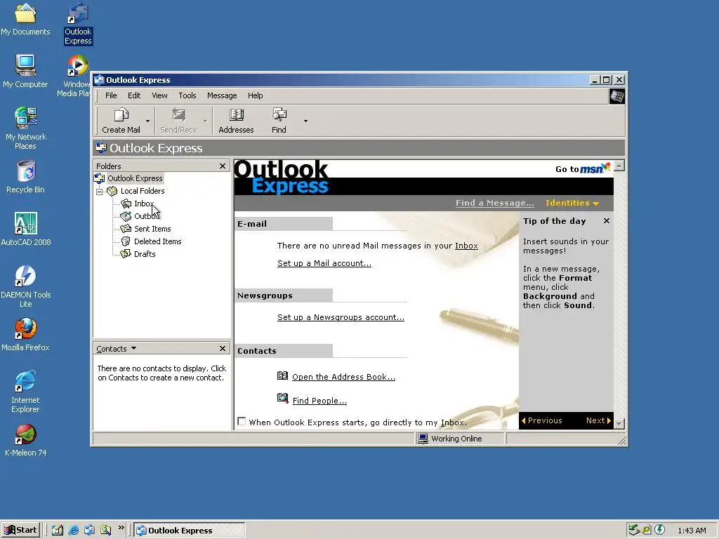Open the View menu
The image size is (719, 539).
point(159,95)
